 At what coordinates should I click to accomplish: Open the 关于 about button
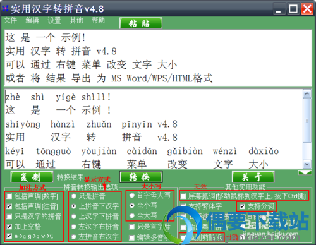point(253,177)
